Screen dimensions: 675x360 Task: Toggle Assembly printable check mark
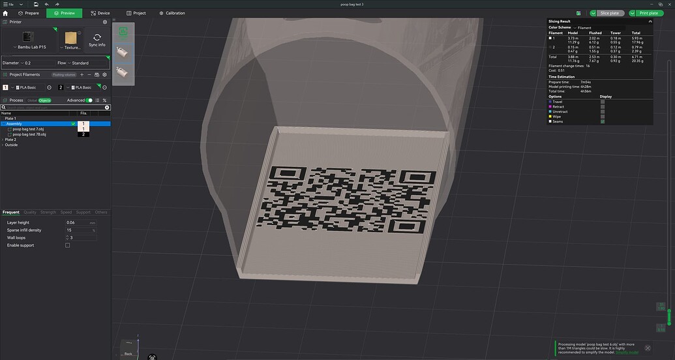(x=73, y=124)
